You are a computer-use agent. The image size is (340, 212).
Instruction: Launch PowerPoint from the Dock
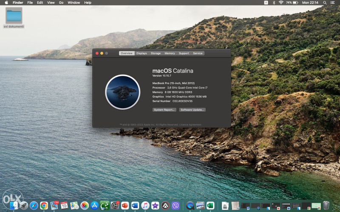(x=125, y=206)
